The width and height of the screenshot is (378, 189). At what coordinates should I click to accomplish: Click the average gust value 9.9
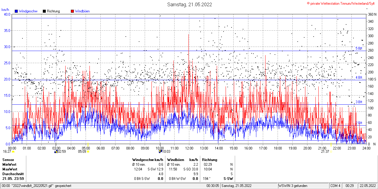[x=195, y=174]
